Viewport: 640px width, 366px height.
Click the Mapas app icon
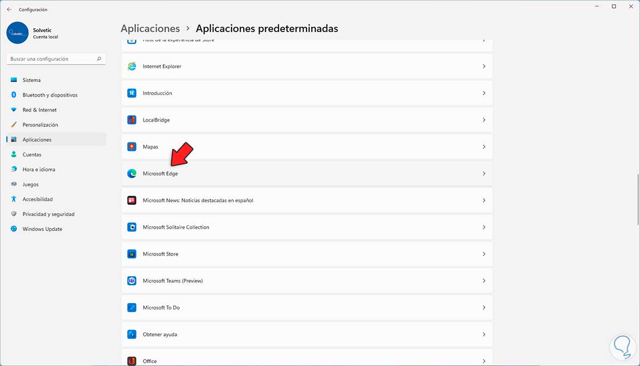coord(132,147)
